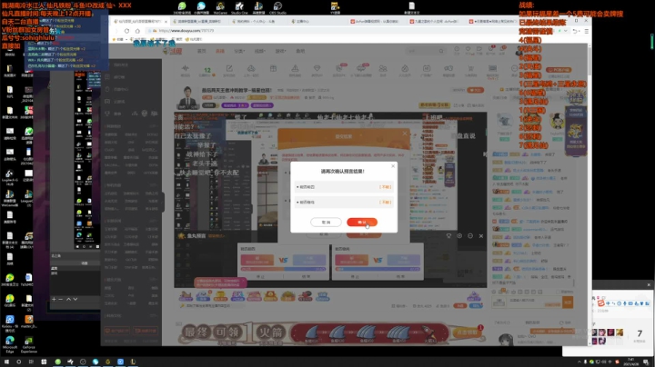Open the notification center on taskbar
The width and height of the screenshot is (655, 367).
tap(646, 362)
